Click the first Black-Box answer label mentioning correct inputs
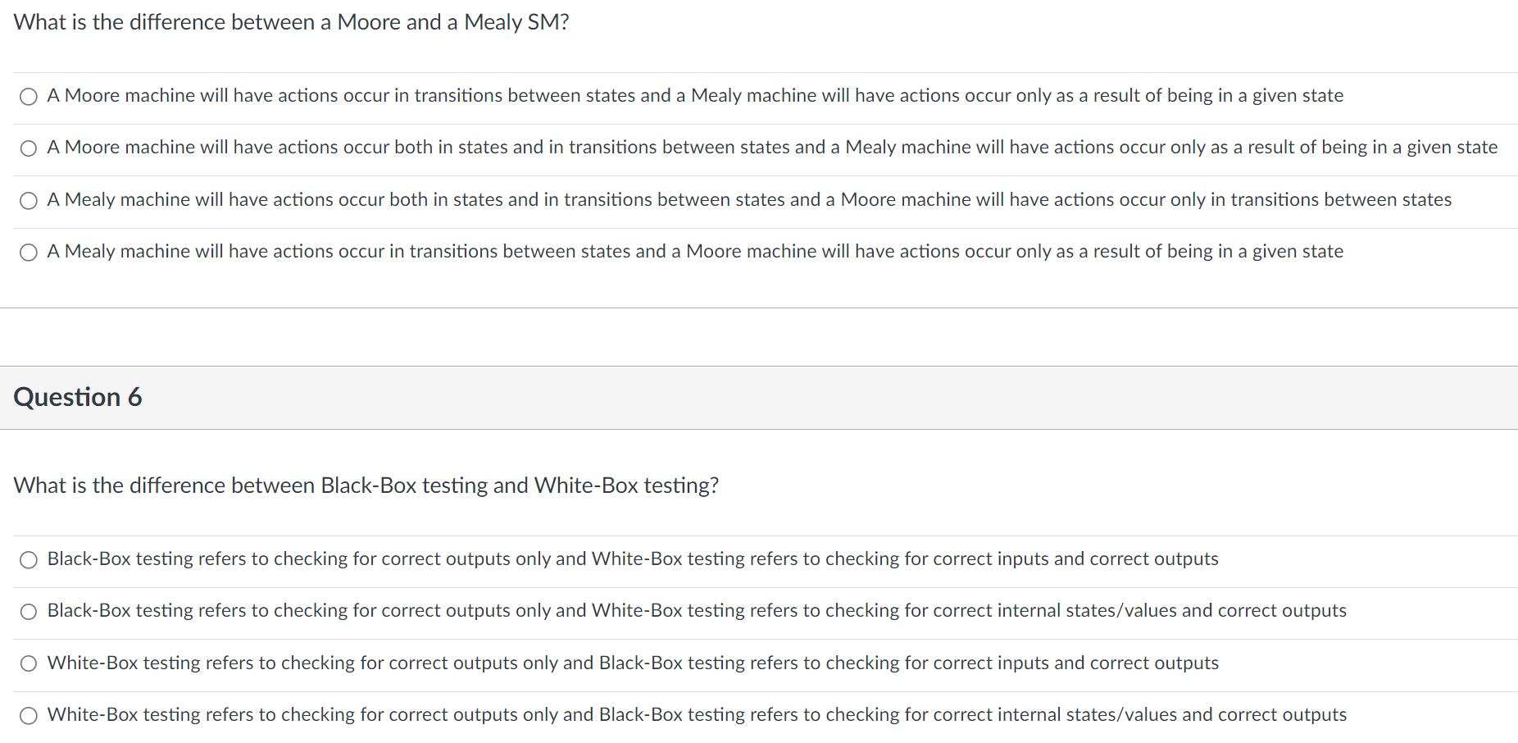 click(633, 559)
